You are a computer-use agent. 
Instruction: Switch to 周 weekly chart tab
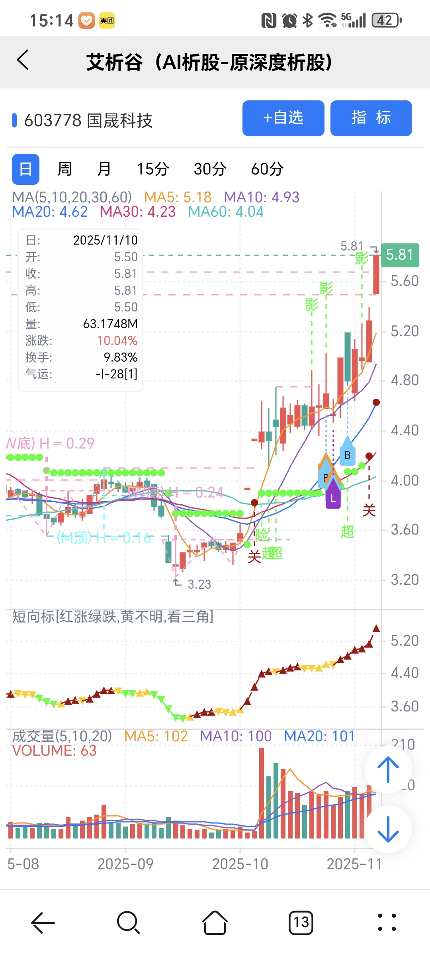click(x=65, y=169)
